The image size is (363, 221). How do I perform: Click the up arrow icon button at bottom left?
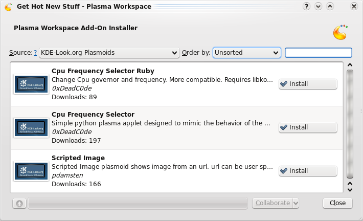19,203
